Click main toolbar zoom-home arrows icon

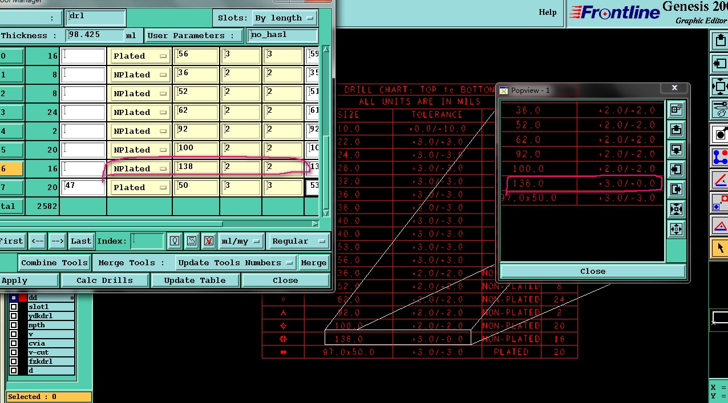click(719, 87)
